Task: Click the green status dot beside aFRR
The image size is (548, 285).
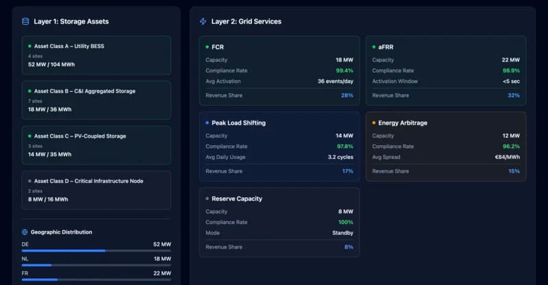Action: [374, 47]
